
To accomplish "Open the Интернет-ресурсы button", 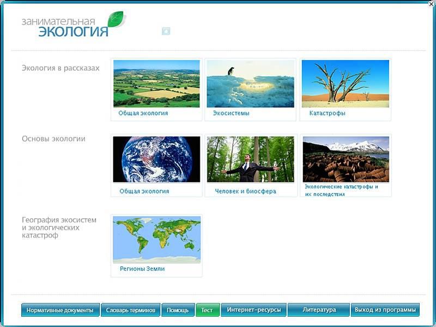I will pos(254,310).
